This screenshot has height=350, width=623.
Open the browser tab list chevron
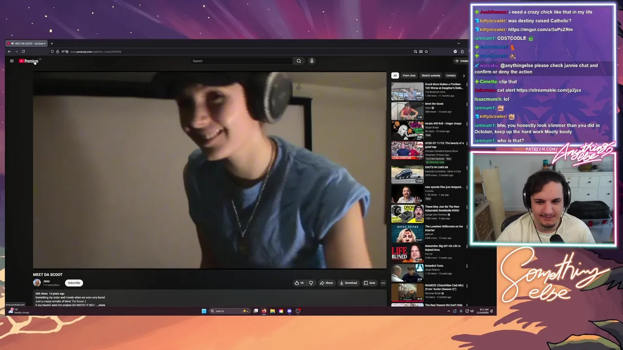(458, 43)
